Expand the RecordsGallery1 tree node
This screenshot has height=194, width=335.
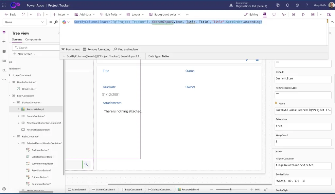pyautogui.click(x=19, y=109)
